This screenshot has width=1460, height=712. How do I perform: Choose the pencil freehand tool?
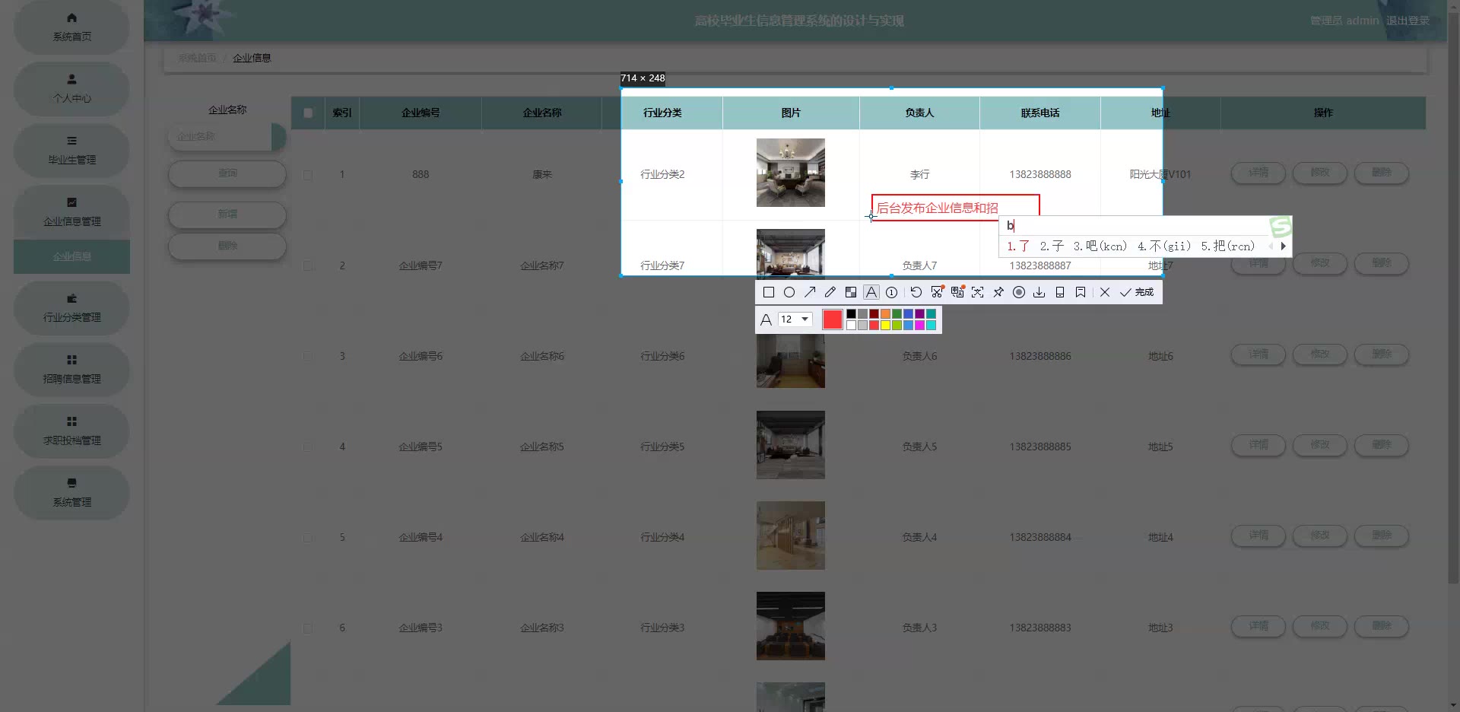830,292
